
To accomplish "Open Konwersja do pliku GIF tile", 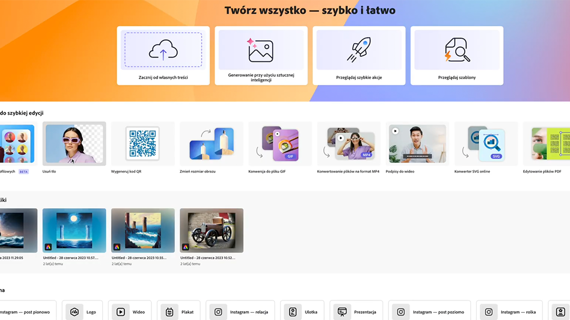I will tap(280, 144).
